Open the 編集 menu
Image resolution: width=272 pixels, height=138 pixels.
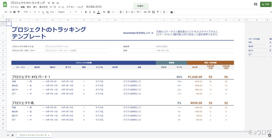click(x=23, y=7)
